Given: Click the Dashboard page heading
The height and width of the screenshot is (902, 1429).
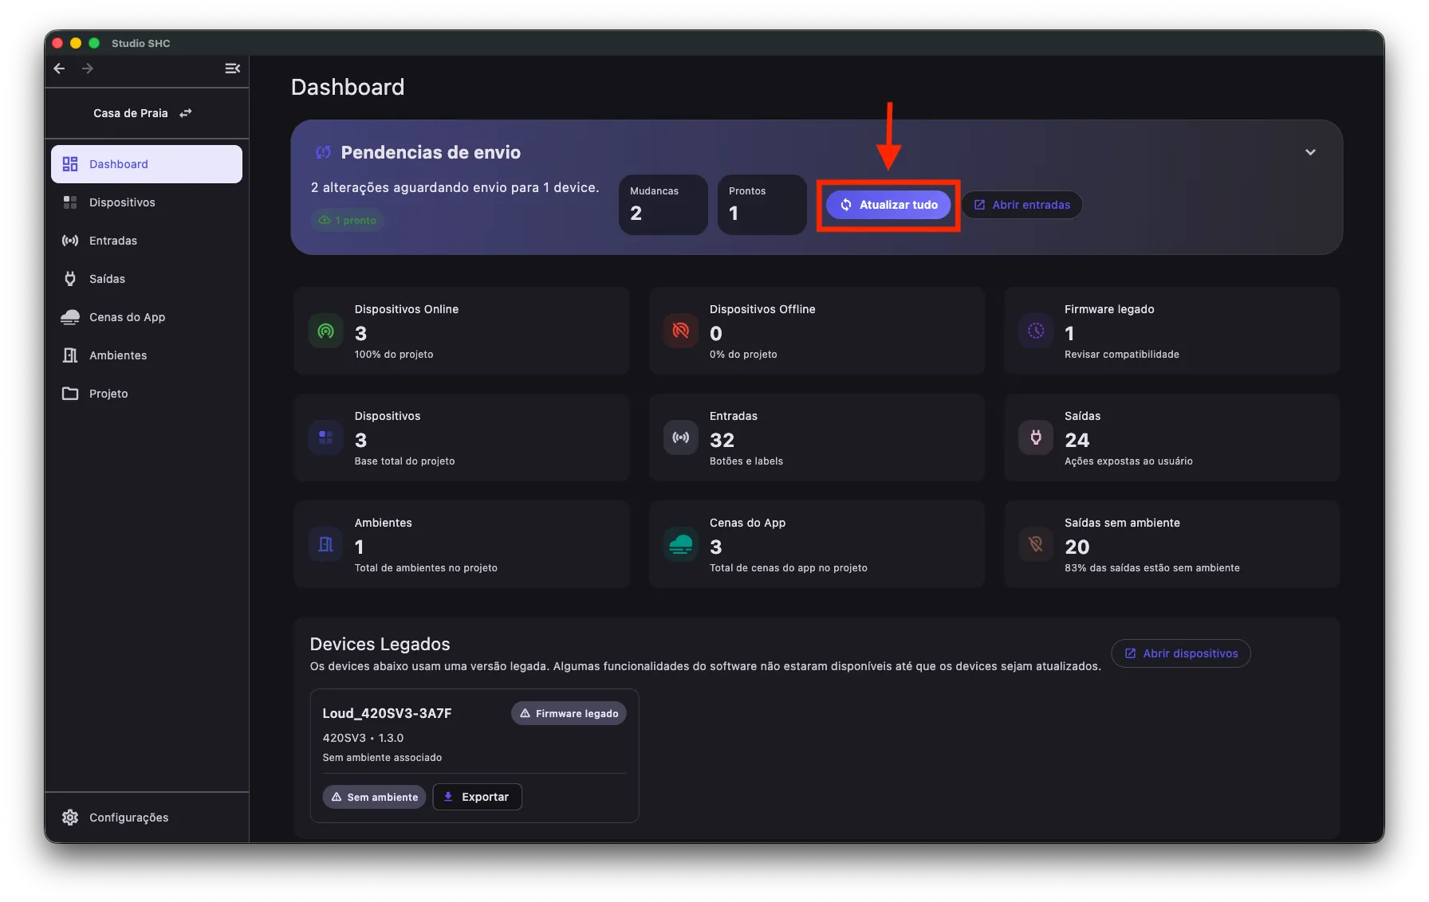Looking at the screenshot, I should pyautogui.click(x=348, y=87).
